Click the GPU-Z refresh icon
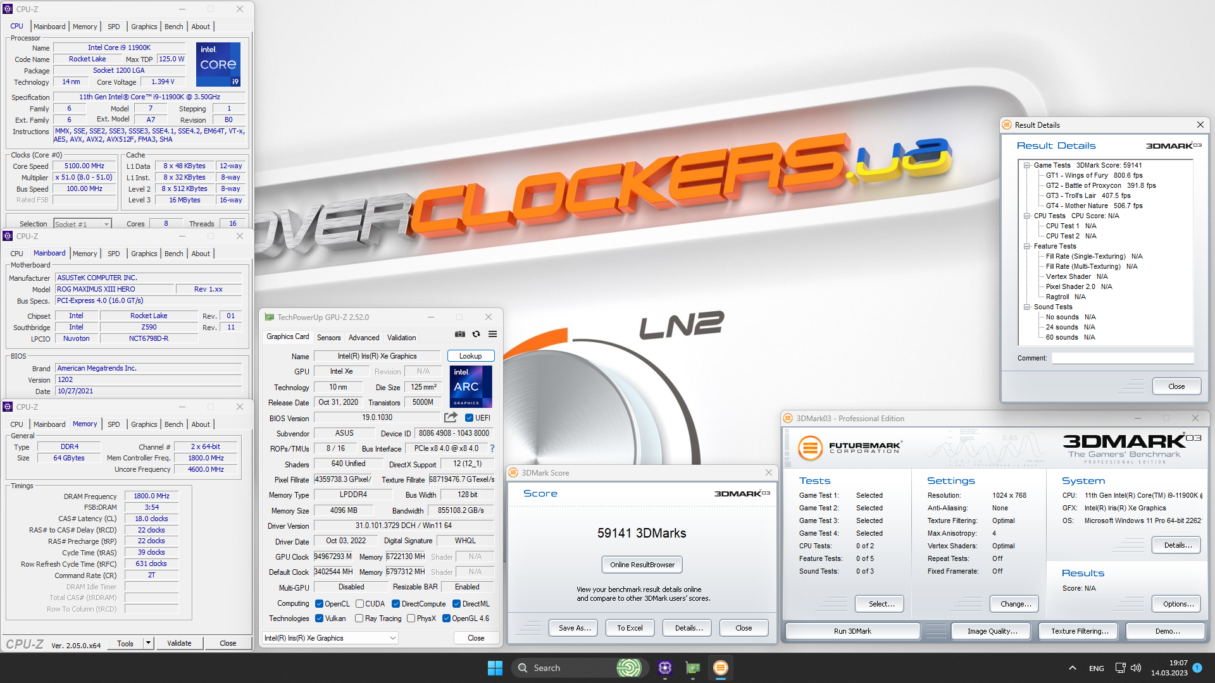 pos(477,334)
